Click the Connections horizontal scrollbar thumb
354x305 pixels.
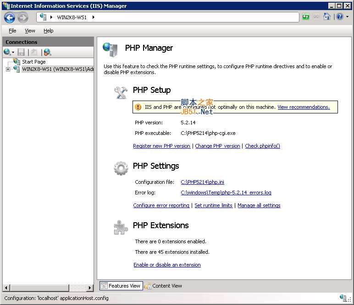click(39, 288)
